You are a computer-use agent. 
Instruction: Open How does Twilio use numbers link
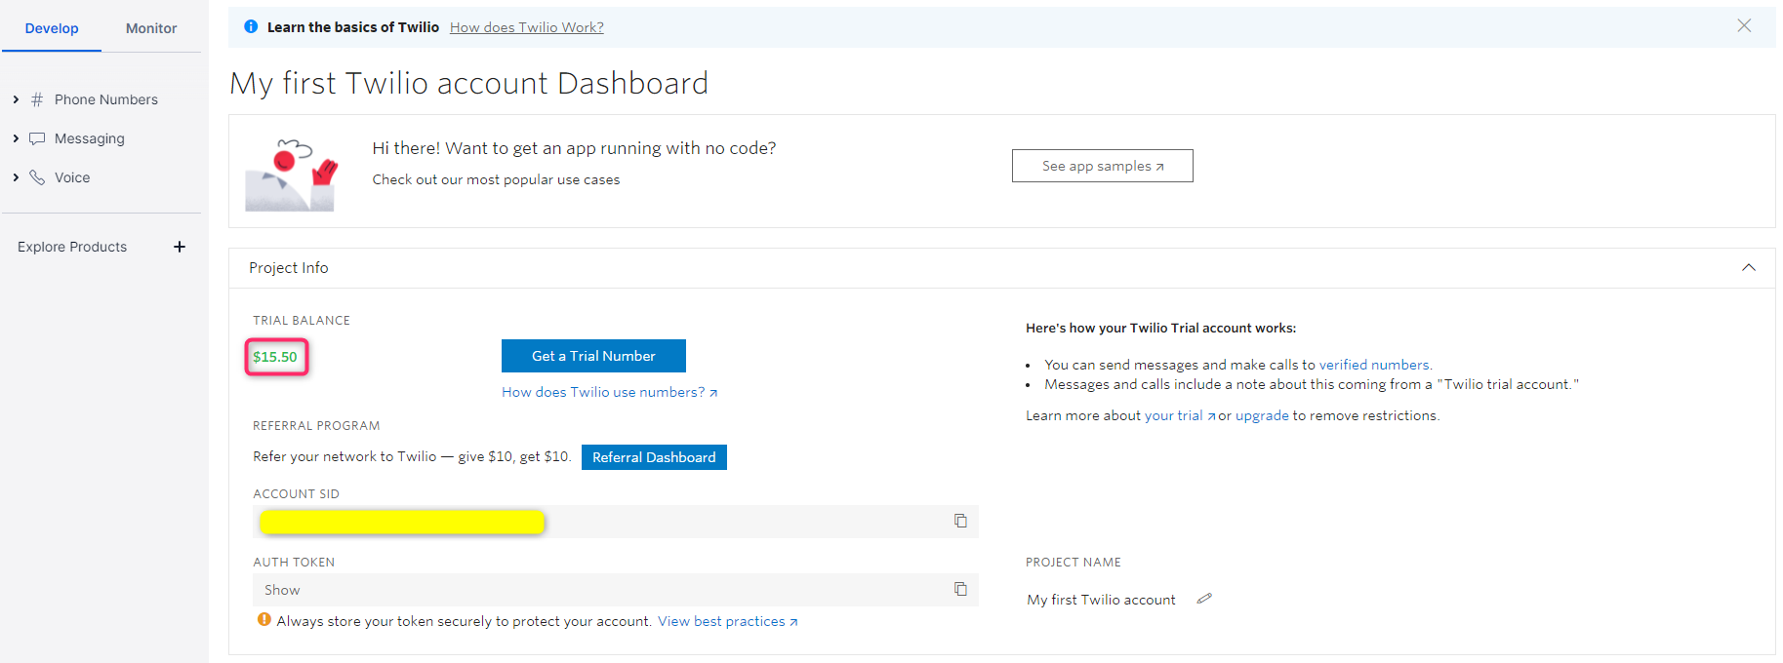click(x=610, y=392)
